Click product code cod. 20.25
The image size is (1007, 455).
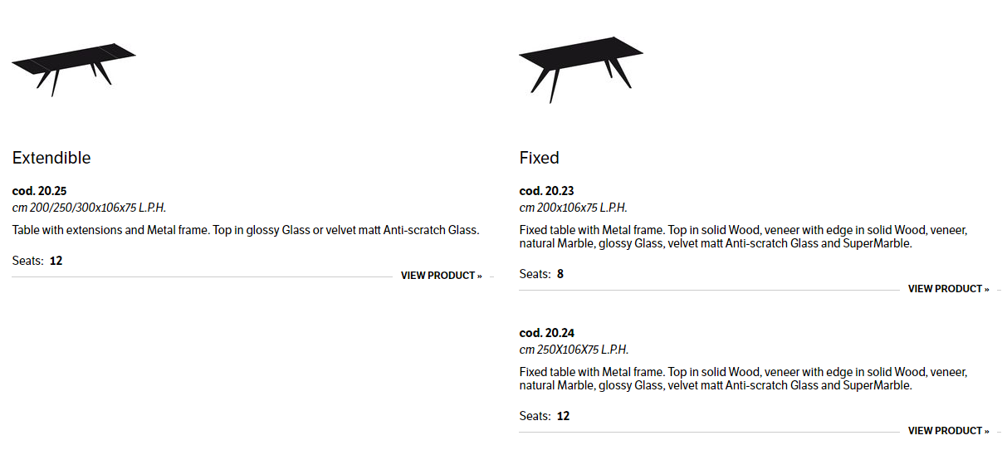click(39, 191)
